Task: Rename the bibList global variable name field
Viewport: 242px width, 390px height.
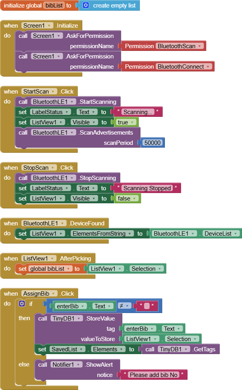Action: pyautogui.click(x=55, y=6)
